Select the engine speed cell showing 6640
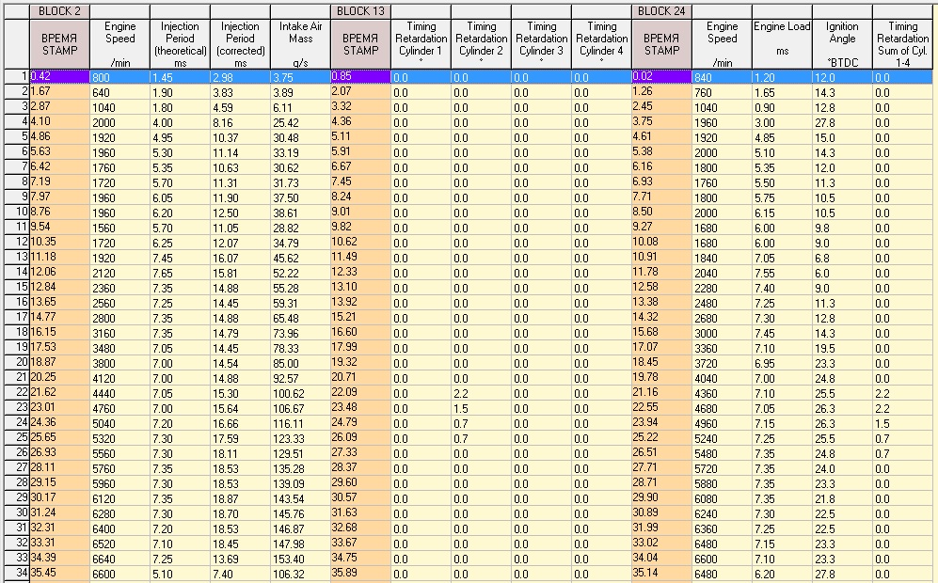Viewport: 938px width, 583px height. (119, 559)
